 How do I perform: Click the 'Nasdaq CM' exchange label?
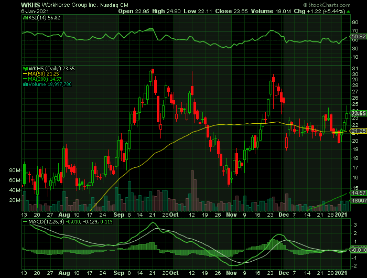point(114,5)
